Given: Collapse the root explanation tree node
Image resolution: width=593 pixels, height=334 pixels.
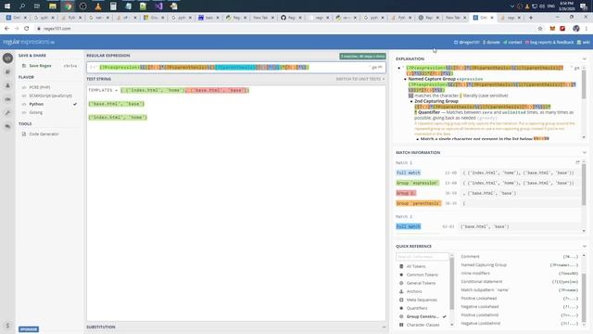Looking at the screenshot, I should pos(399,68).
